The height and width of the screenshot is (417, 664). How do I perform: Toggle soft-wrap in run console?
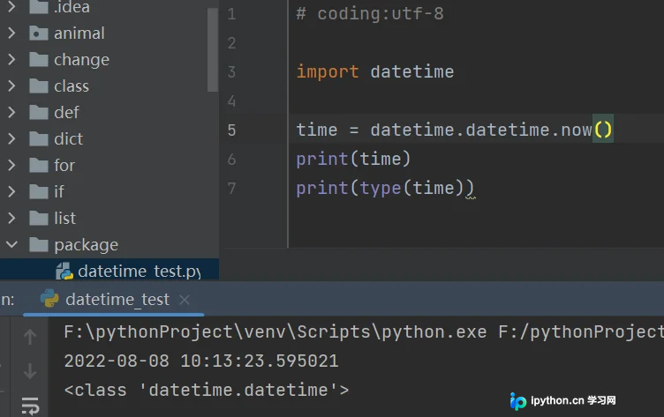click(x=30, y=406)
